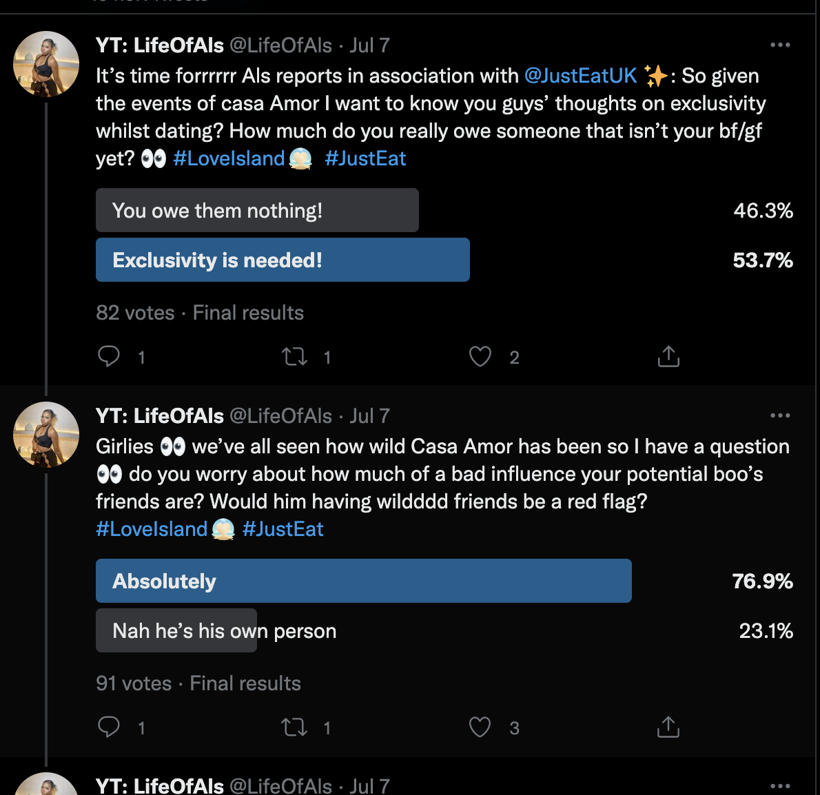Screen dimensions: 820x795
Task: Reply to the Casa Amor friends tweet
Action: (x=109, y=727)
